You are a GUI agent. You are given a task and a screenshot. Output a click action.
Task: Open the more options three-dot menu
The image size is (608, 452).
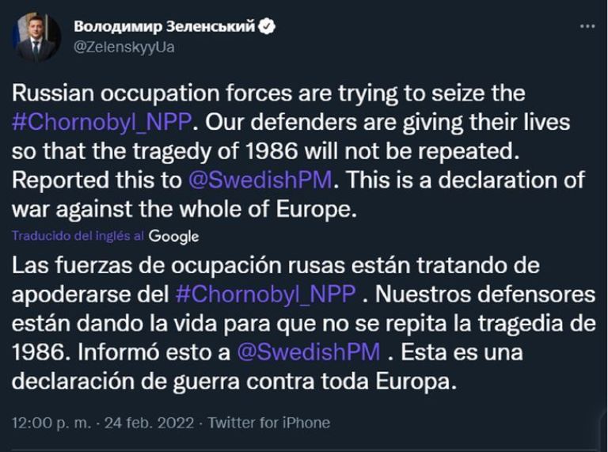coord(587,25)
